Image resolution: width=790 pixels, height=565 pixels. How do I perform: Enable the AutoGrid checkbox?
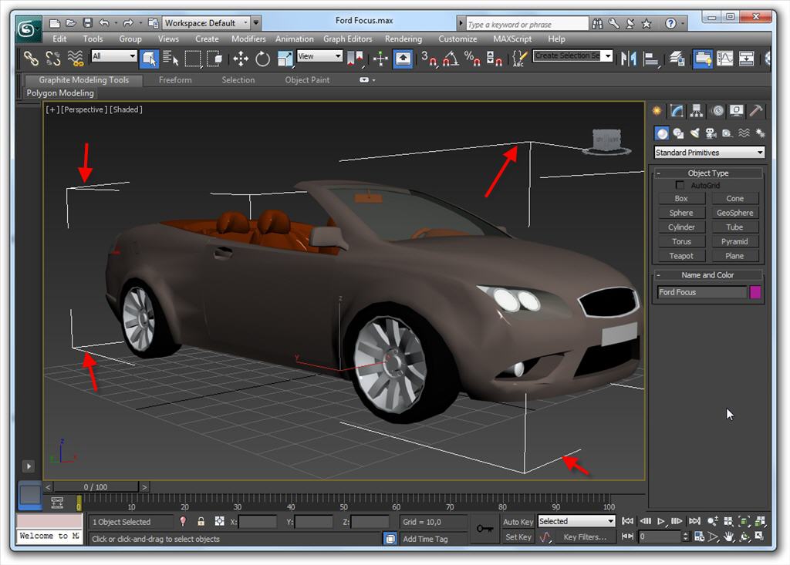click(680, 186)
